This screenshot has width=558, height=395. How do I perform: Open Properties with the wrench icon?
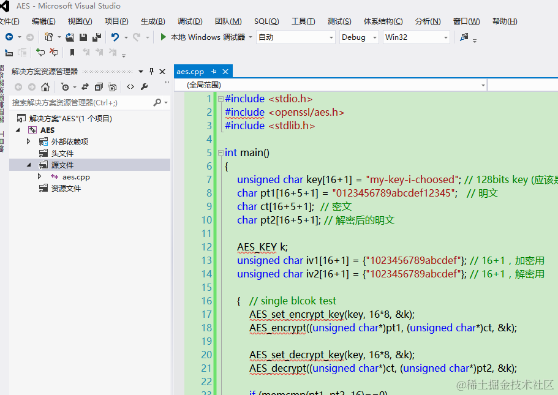point(144,87)
